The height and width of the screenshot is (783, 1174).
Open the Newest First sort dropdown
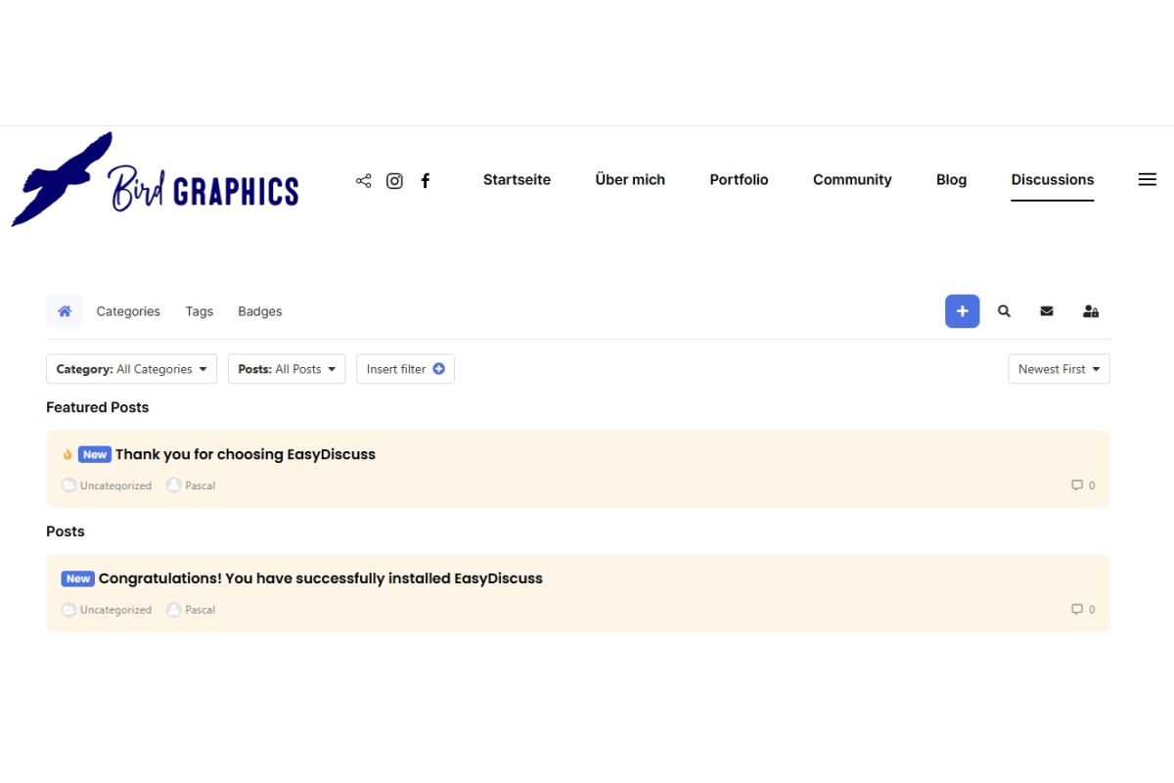coord(1059,369)
